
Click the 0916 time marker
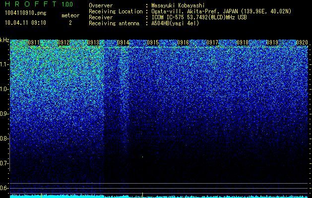point(183,43)
